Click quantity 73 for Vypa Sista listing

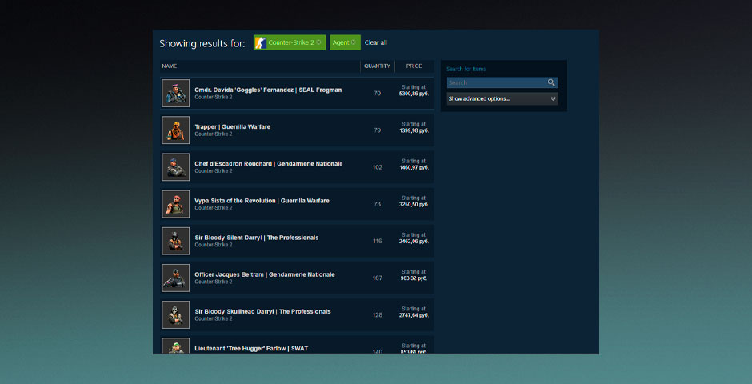click(x=377, y=204)
